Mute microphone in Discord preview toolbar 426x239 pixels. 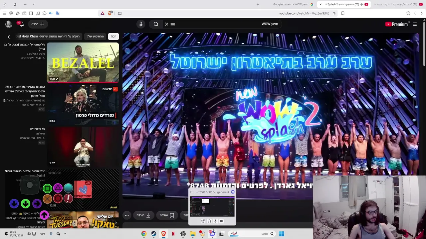pos(215,221)
